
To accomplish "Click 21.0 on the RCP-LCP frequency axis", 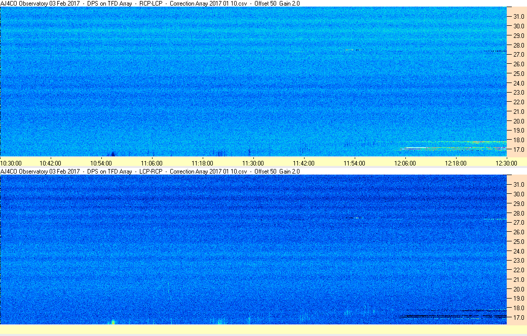I will click(x=518, y=111).
